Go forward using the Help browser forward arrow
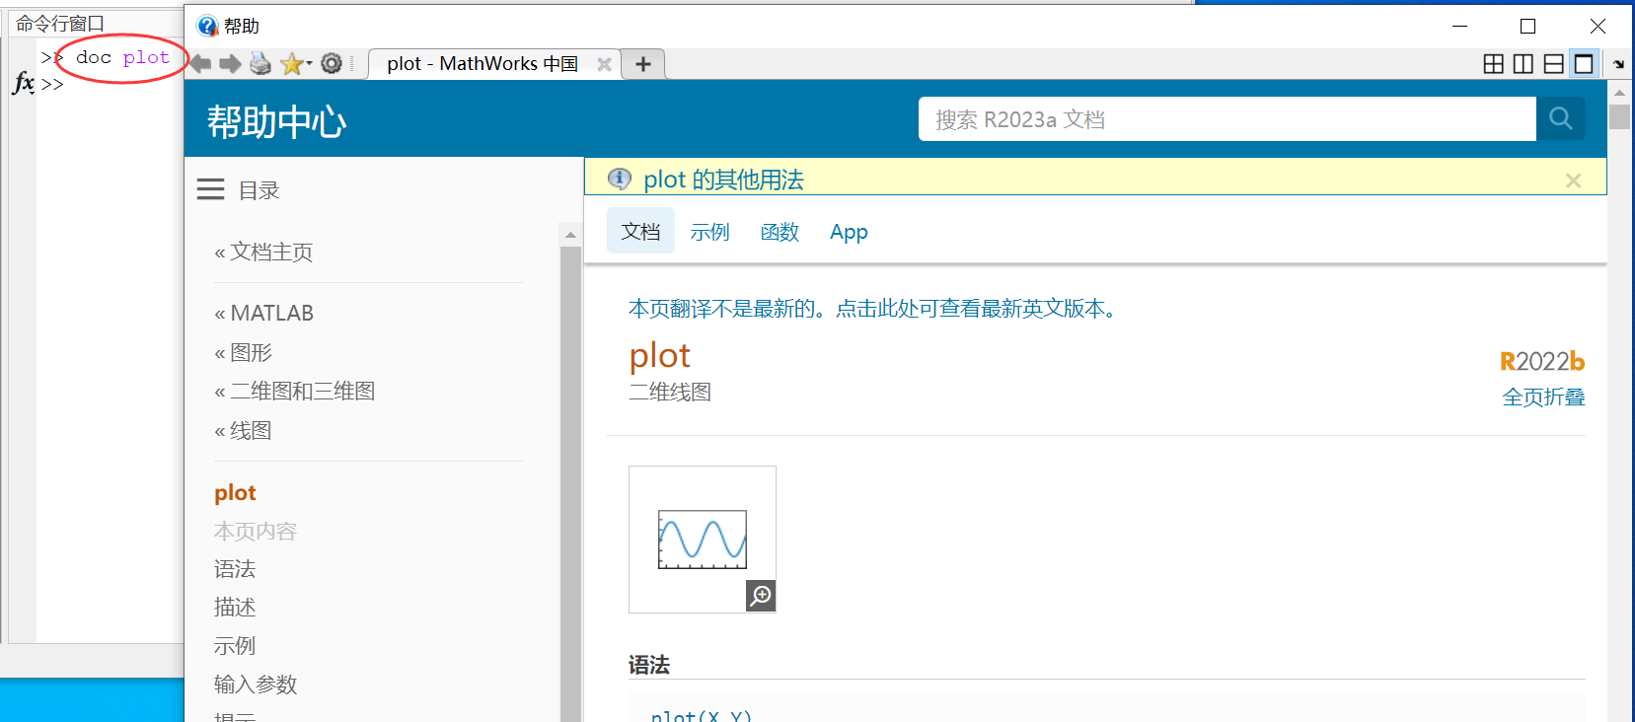This screenshot has height=722, width=1635. click(230, 64)
